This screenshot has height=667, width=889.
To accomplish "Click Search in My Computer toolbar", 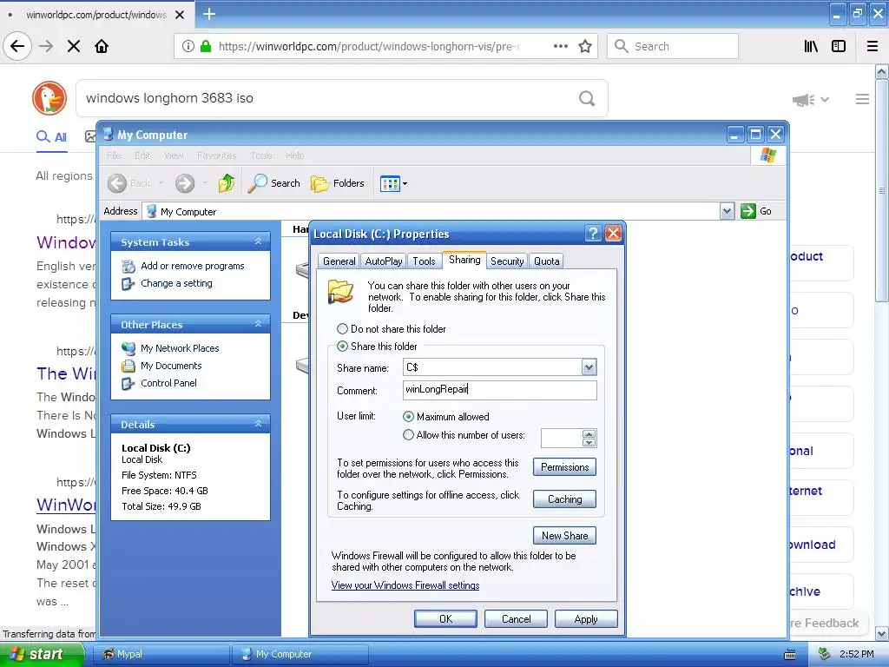I will (x=273, y=183).
